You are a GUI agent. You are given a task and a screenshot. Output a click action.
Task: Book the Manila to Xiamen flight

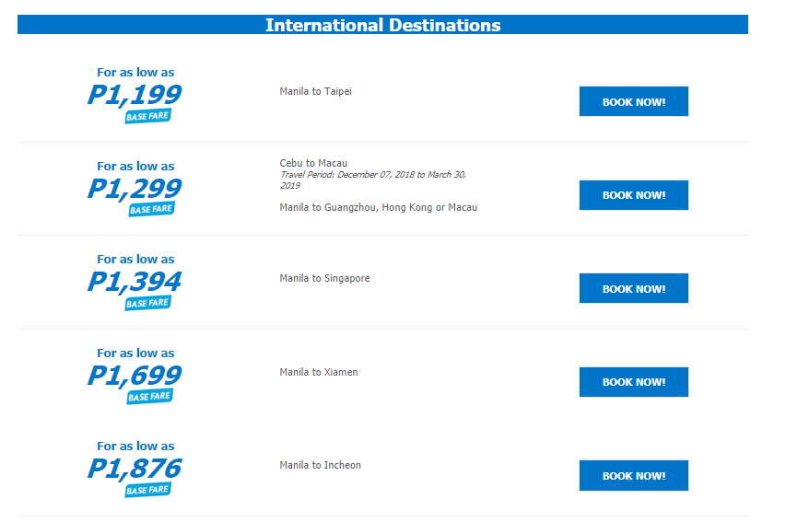pos(634,382)
